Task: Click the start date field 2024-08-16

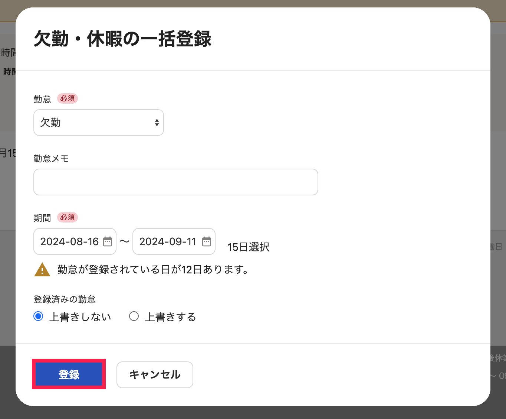Action: point(75,241)
